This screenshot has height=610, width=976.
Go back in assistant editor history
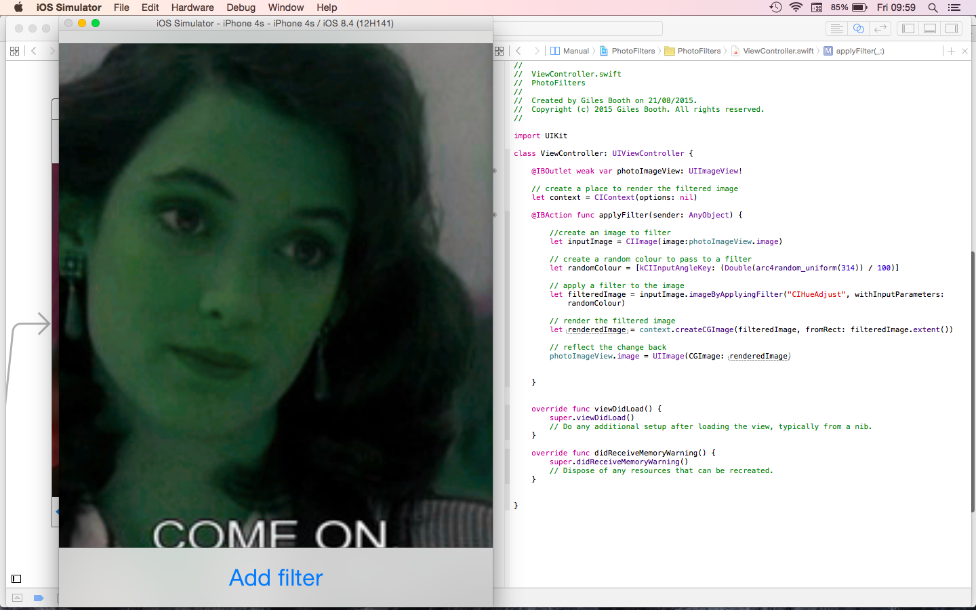pyautogui.click(x=518, y=51)
